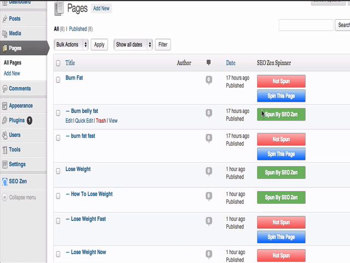Click the Filter button
Screen dimensions: 350x263
[x=163, y=44]
